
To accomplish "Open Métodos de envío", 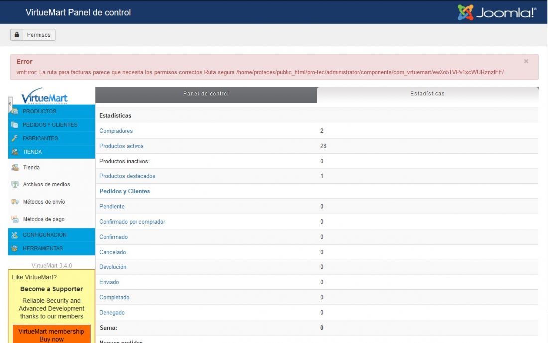I will (44, 202).
